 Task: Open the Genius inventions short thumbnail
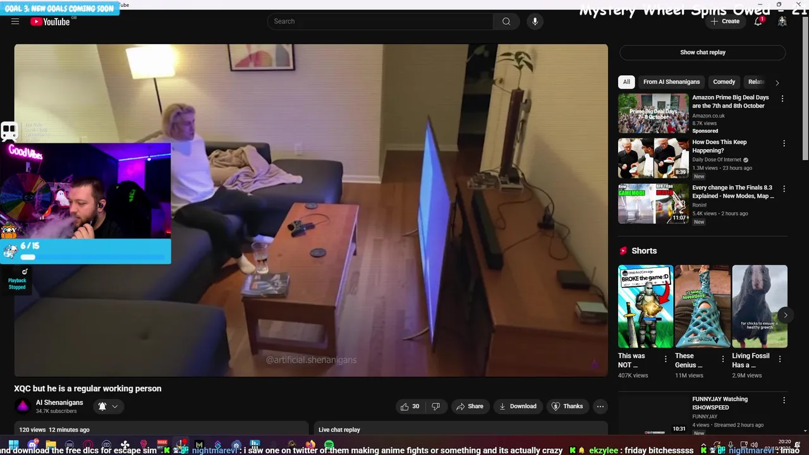[702, 306]
